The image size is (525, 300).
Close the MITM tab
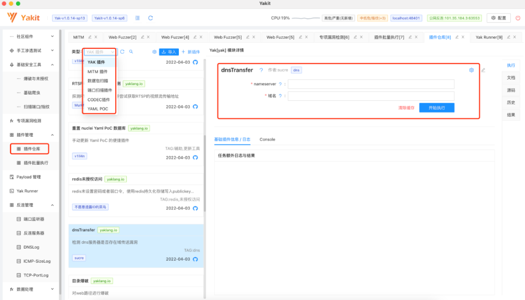coord(96,37)
